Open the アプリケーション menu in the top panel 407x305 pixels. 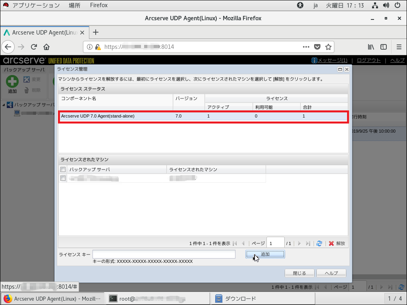pyautogui.click(x=36, y=5)
